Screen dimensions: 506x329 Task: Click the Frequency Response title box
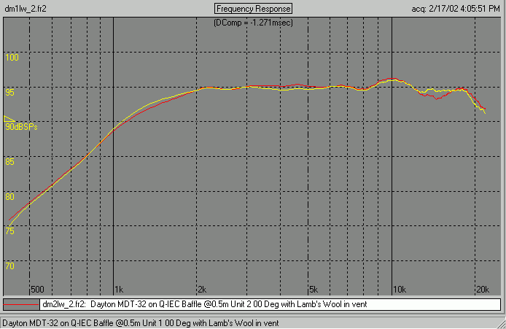point(253,9)
